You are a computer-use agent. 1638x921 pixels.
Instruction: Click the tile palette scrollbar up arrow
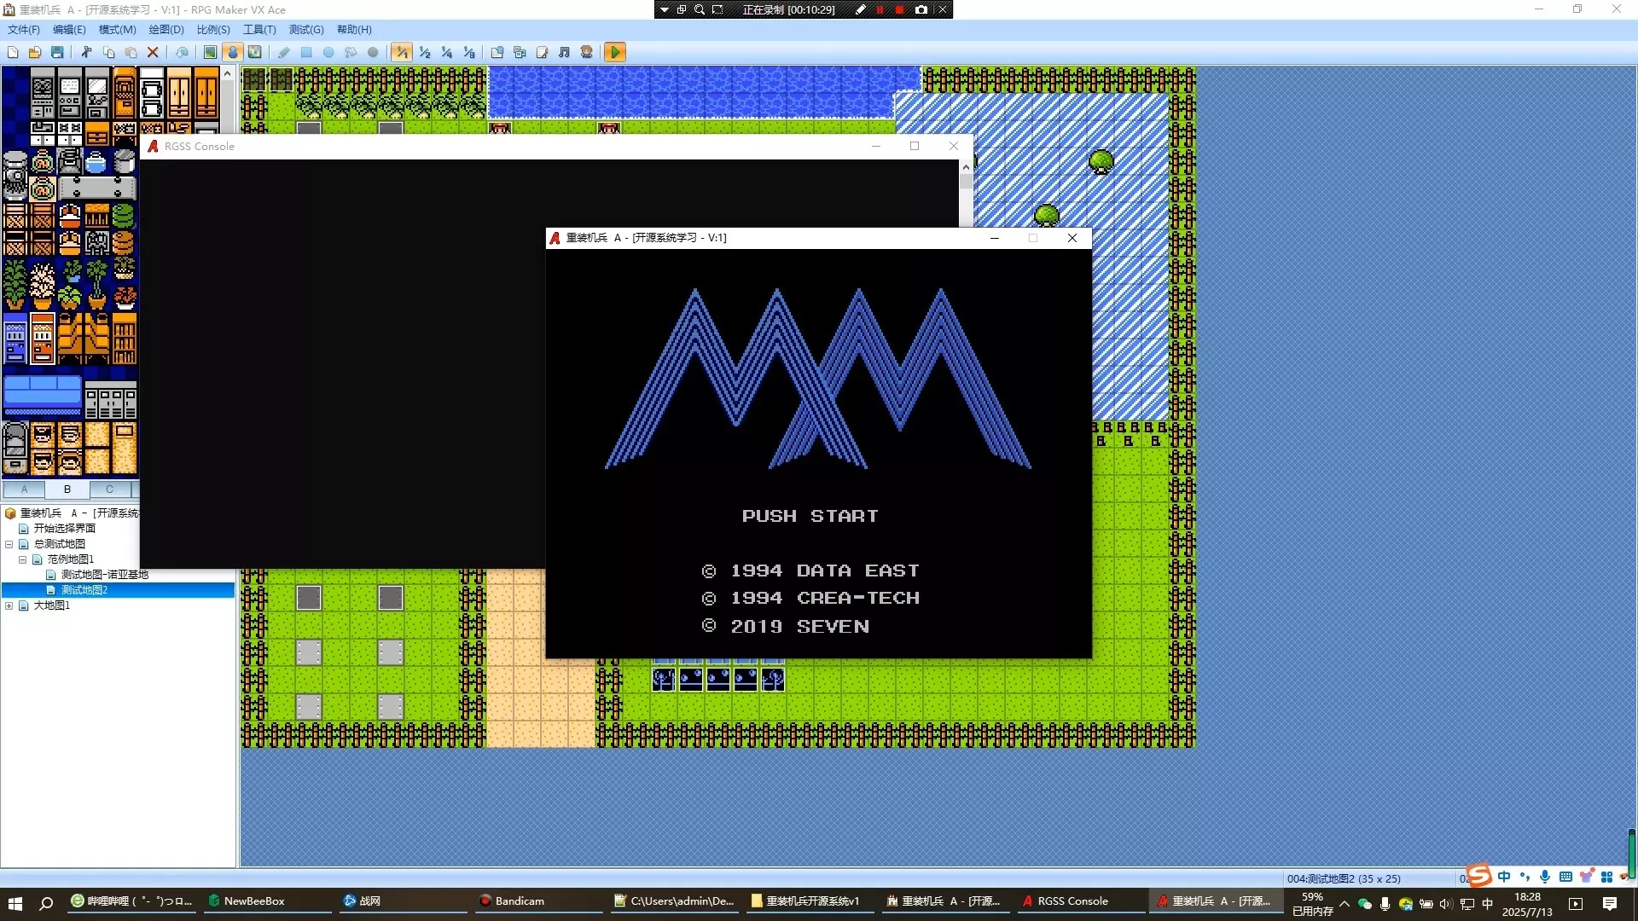pos(227,73)
